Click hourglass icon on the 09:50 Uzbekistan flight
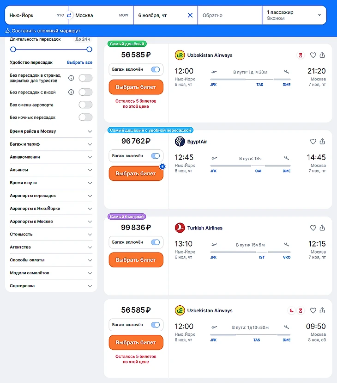The height and width of the screenshot is (383, 337). (x=301, y=310)
